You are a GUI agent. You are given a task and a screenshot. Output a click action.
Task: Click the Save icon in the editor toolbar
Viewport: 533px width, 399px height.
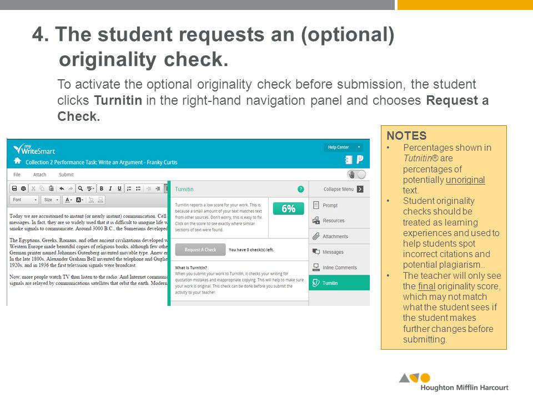point(14,188)
